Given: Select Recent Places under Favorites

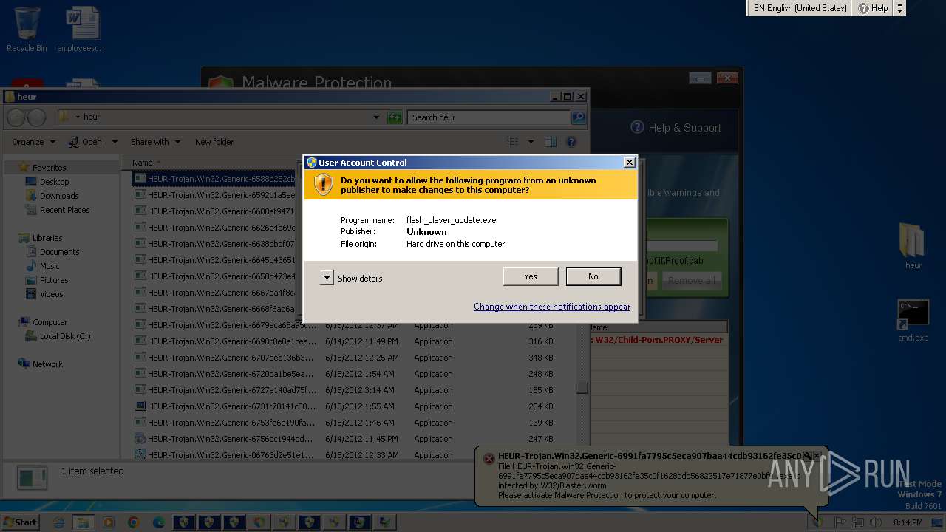Looking at the screenshot, I should 64,210.
